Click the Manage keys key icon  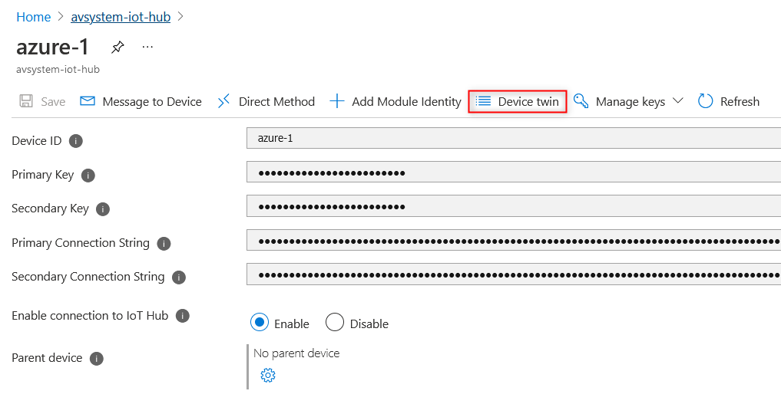(581, 101)
